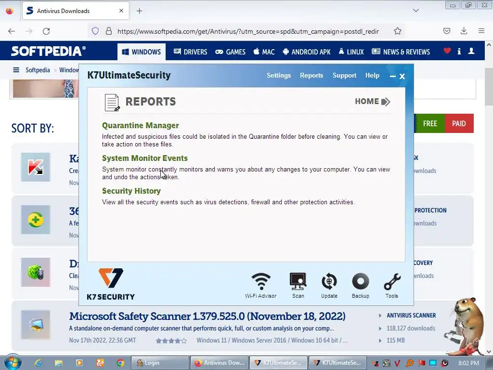The width and height of the screenshot is (493, 370).
Task: Click the Microsoft Safety Scanner thumbnail
Action: point(36,325)
